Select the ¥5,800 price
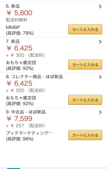 point(20,13)
